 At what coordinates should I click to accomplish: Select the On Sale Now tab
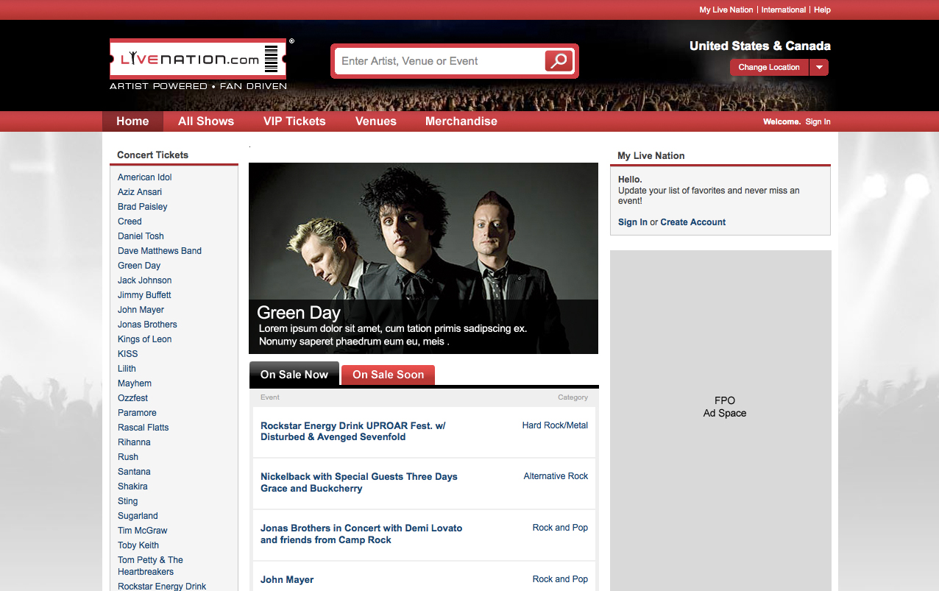[294, 374]
